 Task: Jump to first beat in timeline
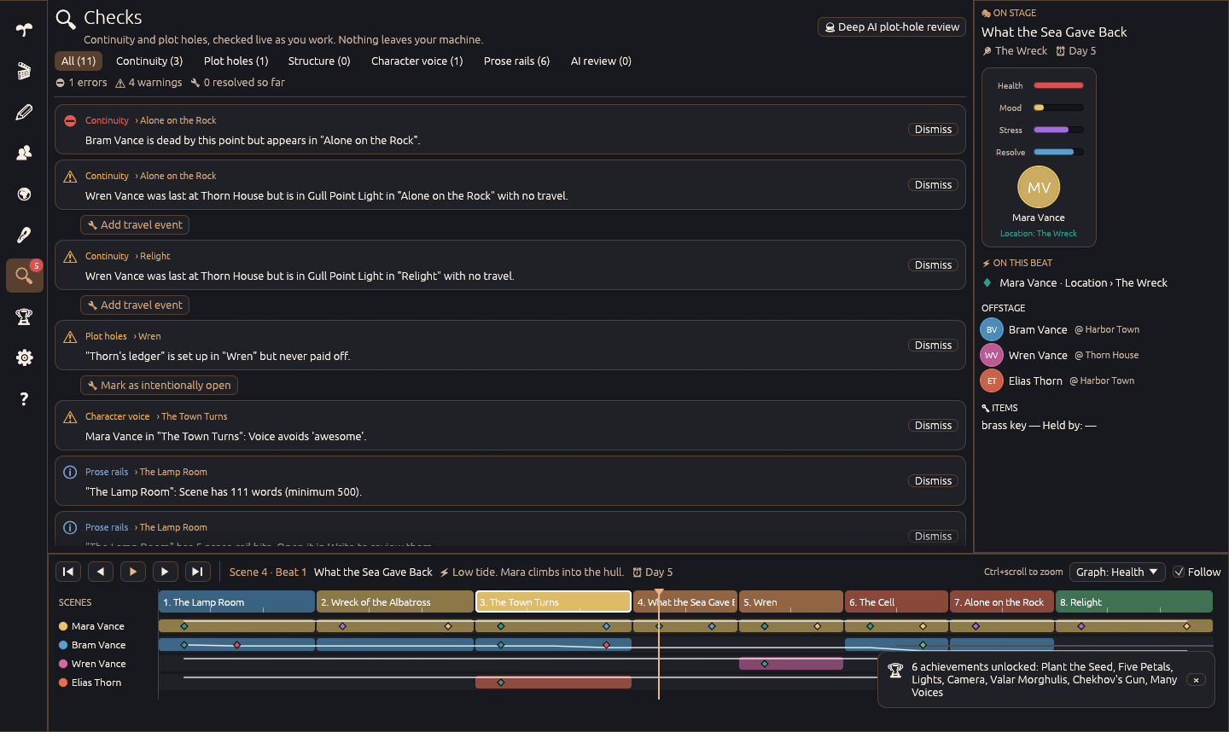click(68, 572)
